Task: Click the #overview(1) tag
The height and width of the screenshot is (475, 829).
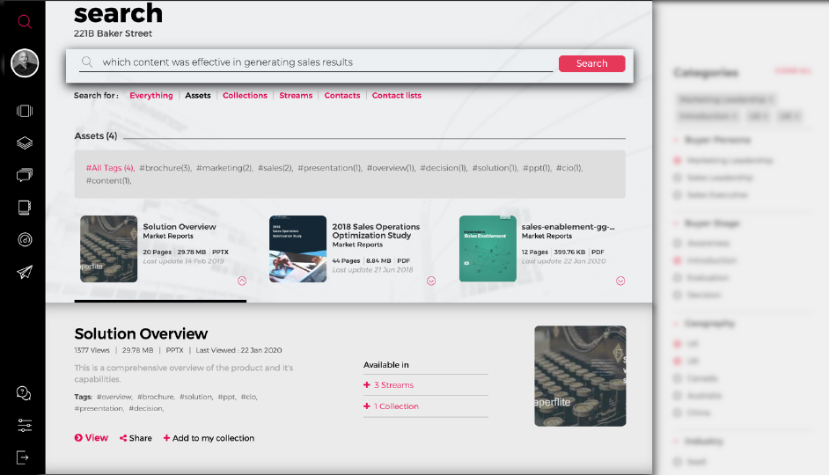Action: click(390, 168)
